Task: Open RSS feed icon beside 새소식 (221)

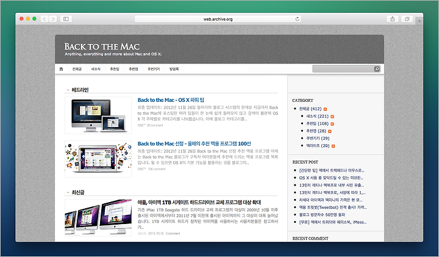Action: [x=332, y=117]
